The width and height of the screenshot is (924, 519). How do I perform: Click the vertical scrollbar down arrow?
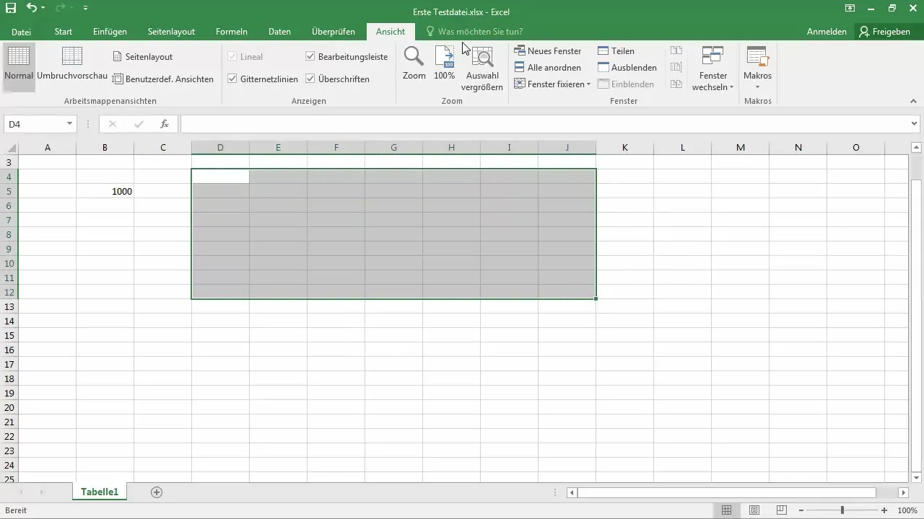pos(917,477)
